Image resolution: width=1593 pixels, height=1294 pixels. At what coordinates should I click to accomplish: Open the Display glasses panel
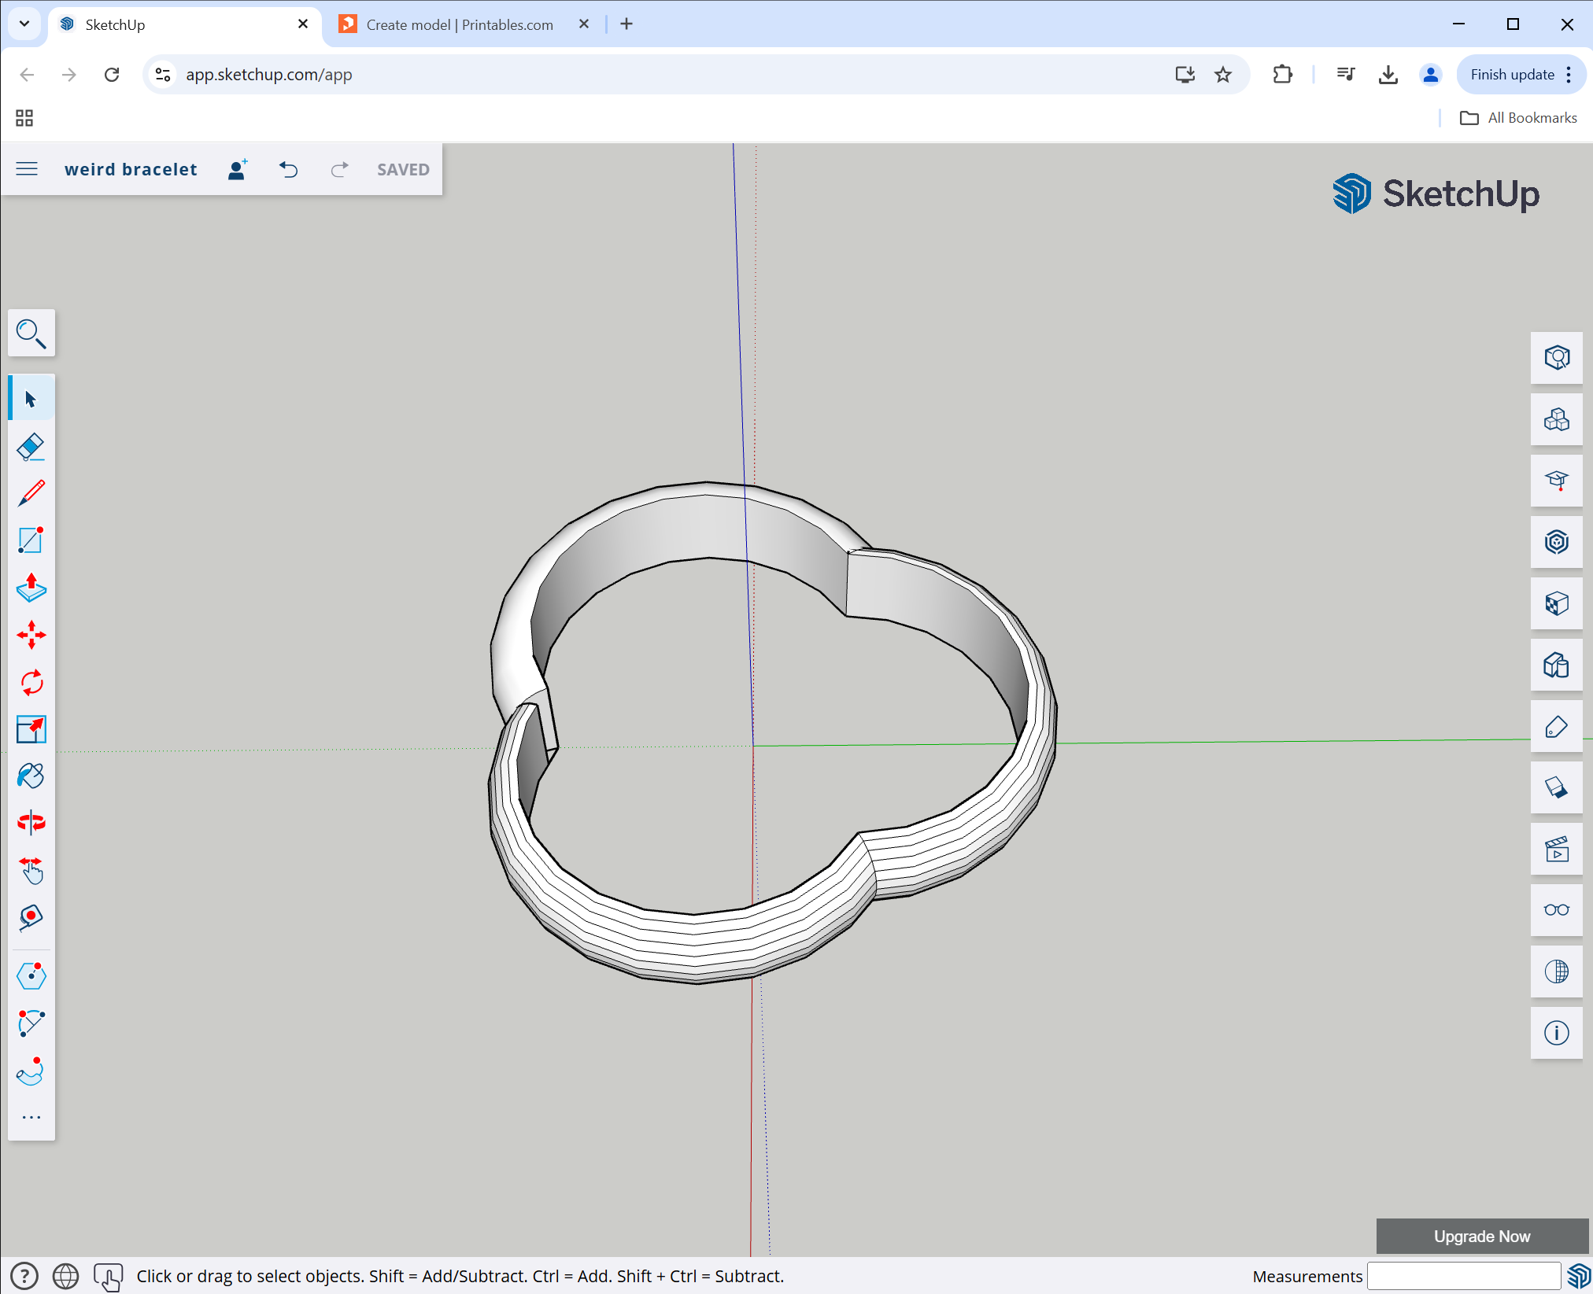pos(1556,910)
